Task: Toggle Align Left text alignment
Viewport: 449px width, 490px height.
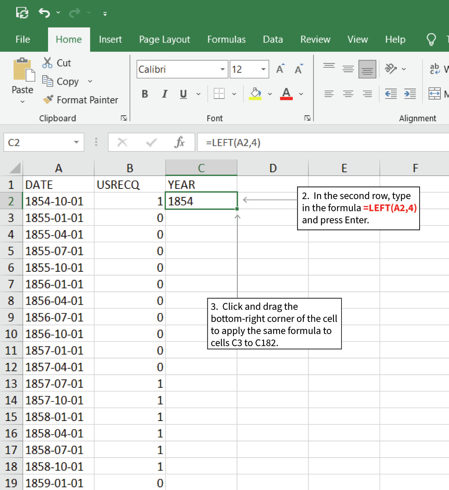Action: pos(329,93)
